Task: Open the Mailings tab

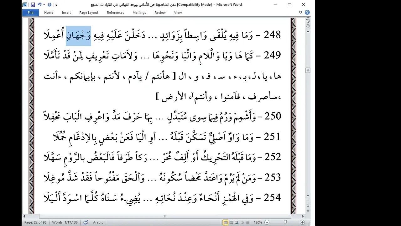Action: point(139,13)
